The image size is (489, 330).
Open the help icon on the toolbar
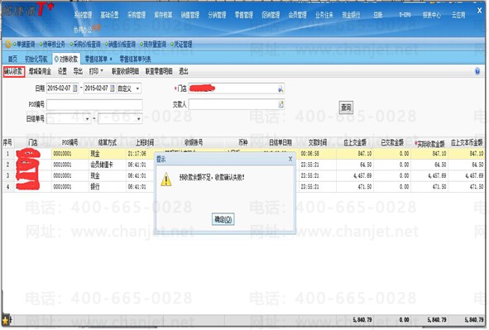click(477, 71)
